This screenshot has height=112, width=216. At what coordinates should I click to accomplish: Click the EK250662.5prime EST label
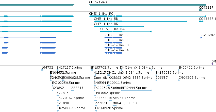(x=71, y=108)
